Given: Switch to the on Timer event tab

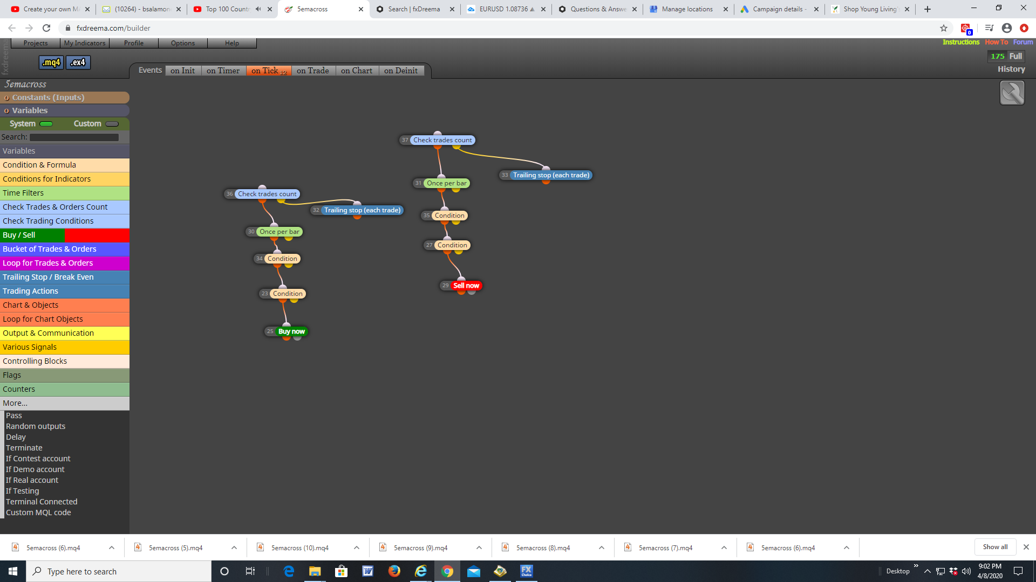Looking at the screenshot, I should pos(223,71).
